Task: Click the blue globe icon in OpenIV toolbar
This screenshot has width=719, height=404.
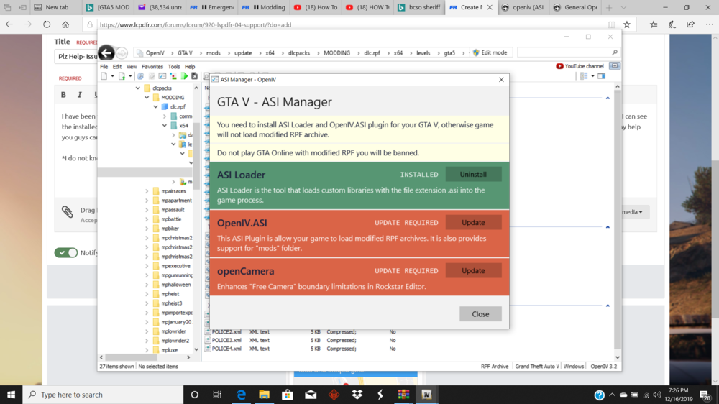Action: pos(141,76)
